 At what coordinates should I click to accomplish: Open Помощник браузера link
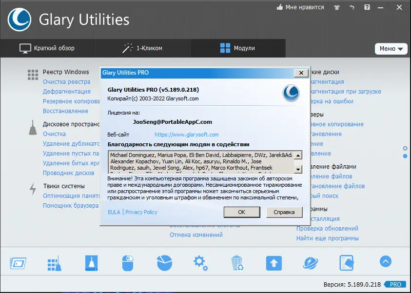[71, 205]
